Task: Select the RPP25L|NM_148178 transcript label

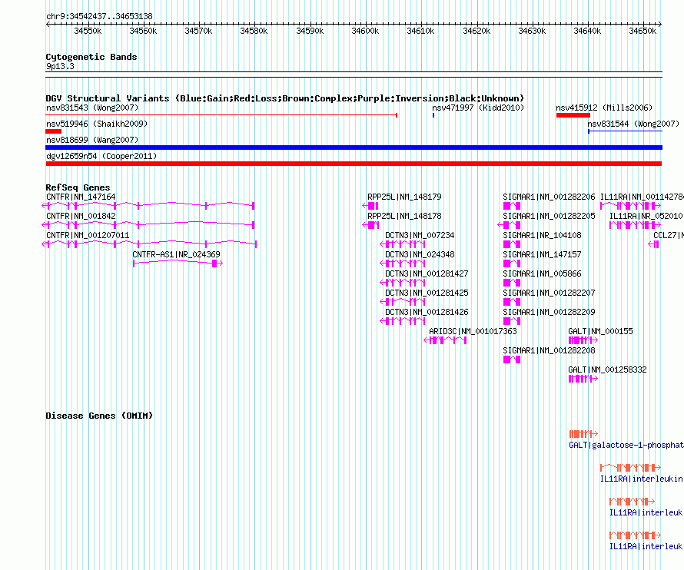Action: tap(404, 217)
